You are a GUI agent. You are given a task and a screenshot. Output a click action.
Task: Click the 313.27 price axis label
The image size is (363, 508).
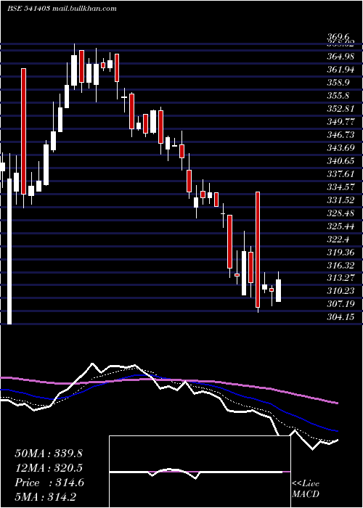[340, 278]
